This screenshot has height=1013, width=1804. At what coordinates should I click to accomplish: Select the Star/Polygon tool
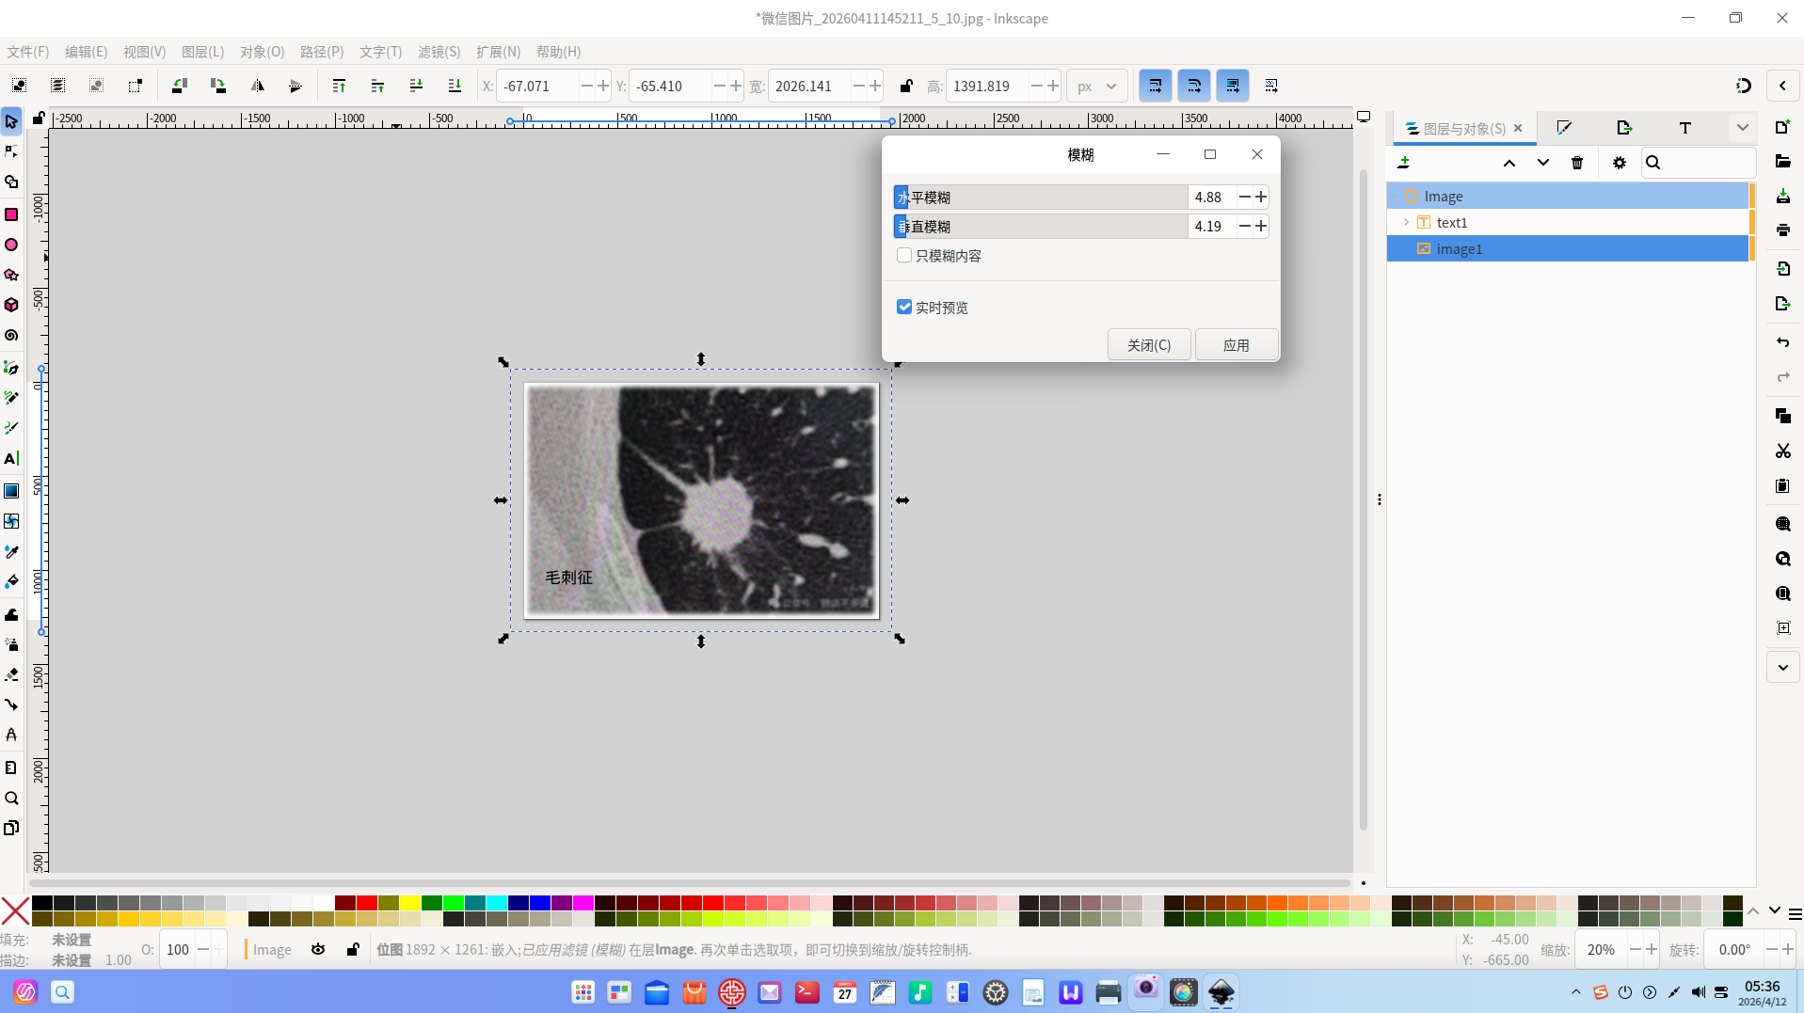tap(11, 275)
